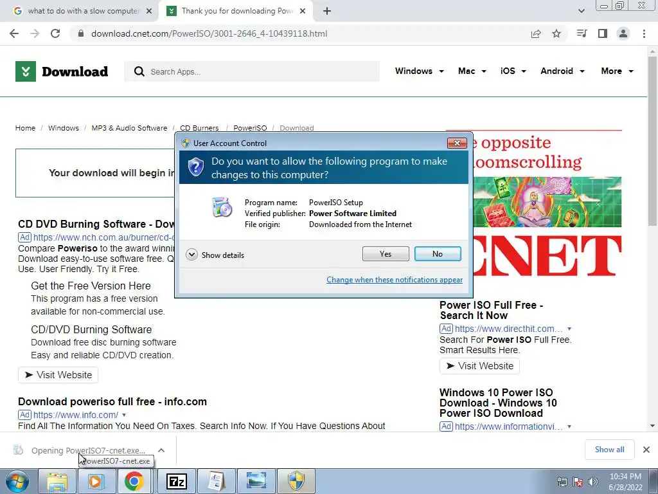Open 'Windows 10 Power ISO Download' ad

point(498,403)
